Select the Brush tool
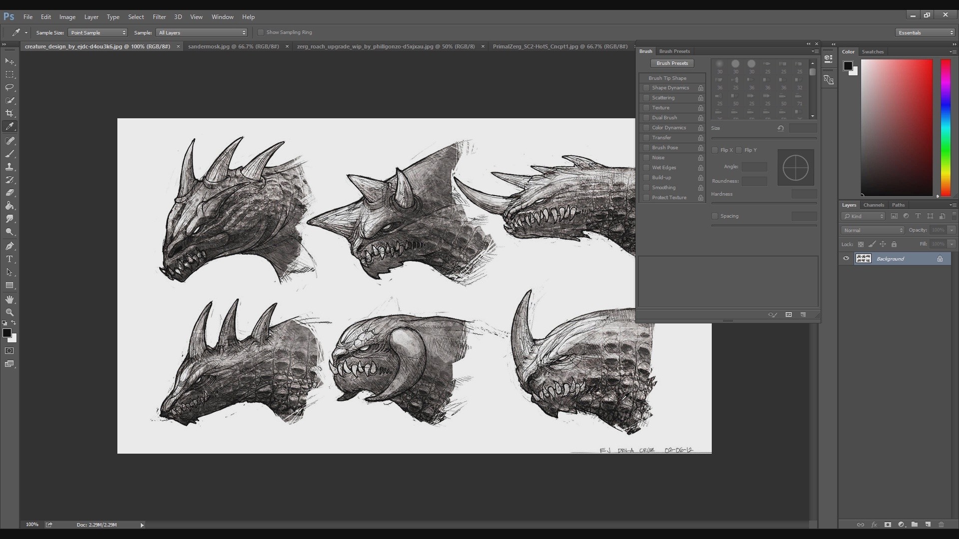 click(9, 154)
